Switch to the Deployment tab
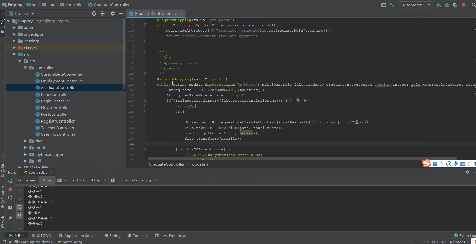This screenshot has height=244, width=476. (x=27, y=180)
